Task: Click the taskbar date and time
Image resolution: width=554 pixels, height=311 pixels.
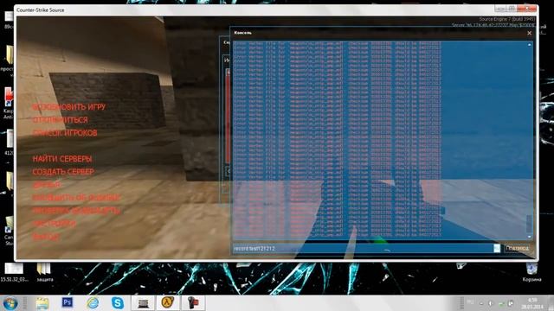Action: [532, 303]
